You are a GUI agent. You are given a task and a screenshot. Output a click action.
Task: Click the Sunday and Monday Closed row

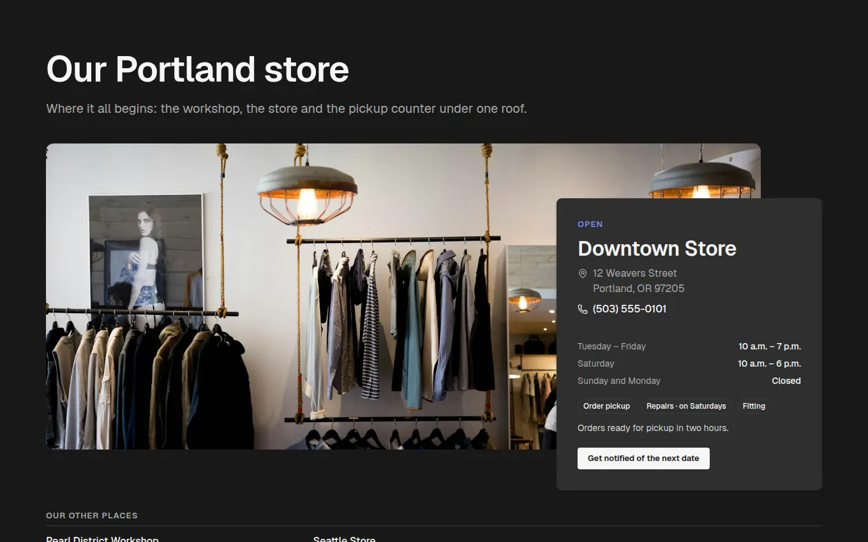(689, 381)
